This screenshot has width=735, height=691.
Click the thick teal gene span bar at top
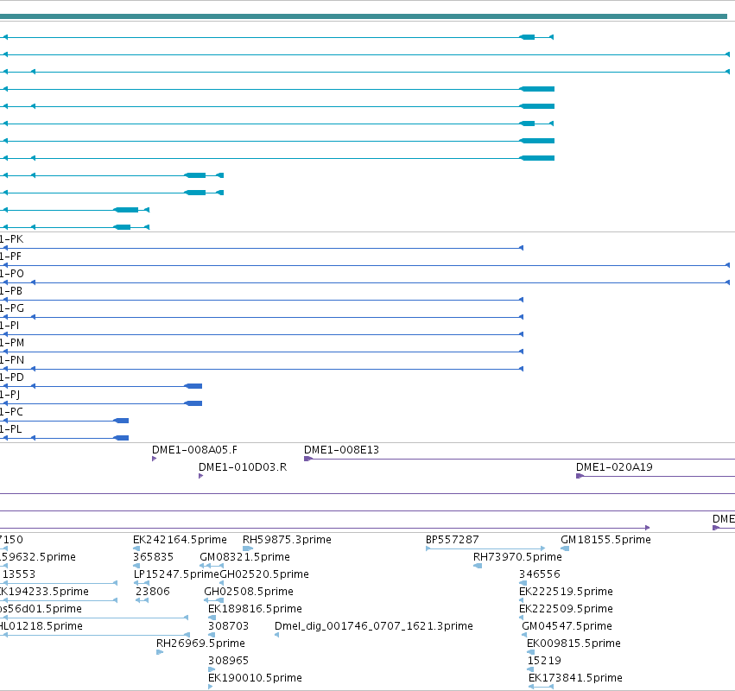click(364, 16)
